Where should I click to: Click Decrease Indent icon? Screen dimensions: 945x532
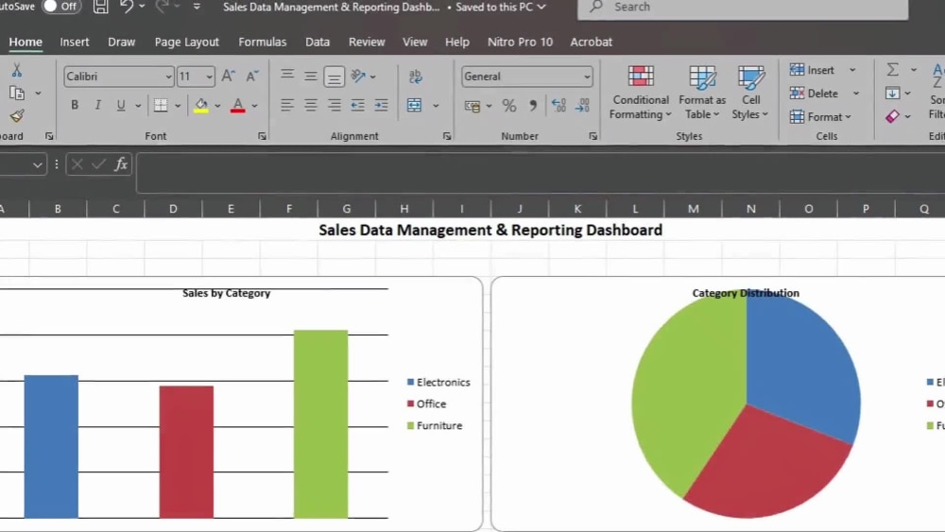(x=358, y=105)
